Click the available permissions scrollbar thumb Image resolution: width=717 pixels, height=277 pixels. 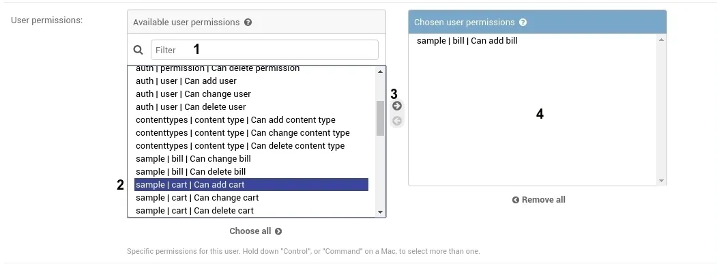click(381, 118)
